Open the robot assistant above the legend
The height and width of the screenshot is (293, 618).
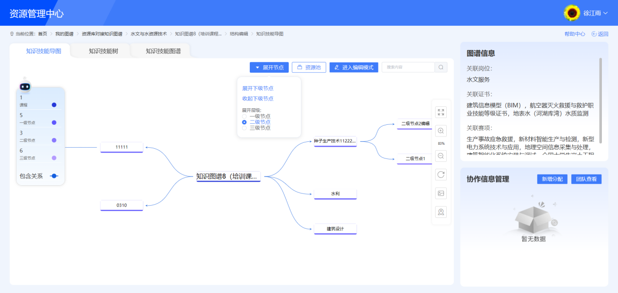[x=24, y=86]
